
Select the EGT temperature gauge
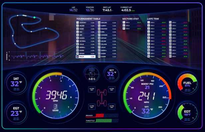coord(16,113)
